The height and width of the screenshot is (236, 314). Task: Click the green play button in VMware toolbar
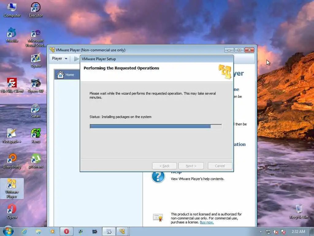coord(76,59)
